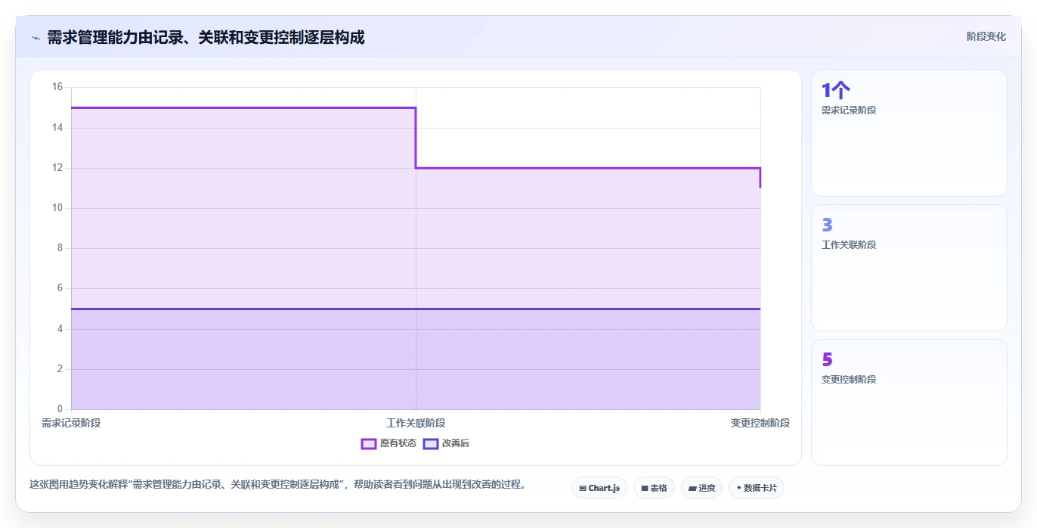Click the lightning icon beside the title
Viewport: 1037px width, 528px height.
coord(36,37)
